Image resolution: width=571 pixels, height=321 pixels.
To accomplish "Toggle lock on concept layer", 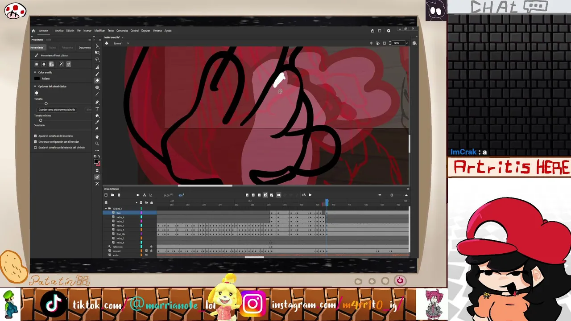I will coord(151,251).
